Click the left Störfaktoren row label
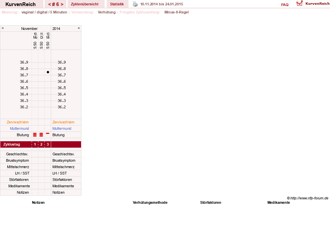The image size is (330, 229). (19, 180)
